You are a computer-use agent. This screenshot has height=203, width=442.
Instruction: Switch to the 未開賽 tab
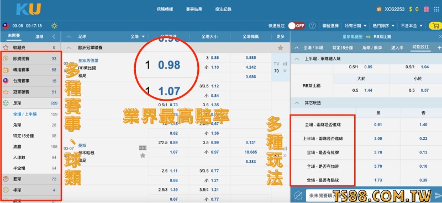click(x=14, y=36)
